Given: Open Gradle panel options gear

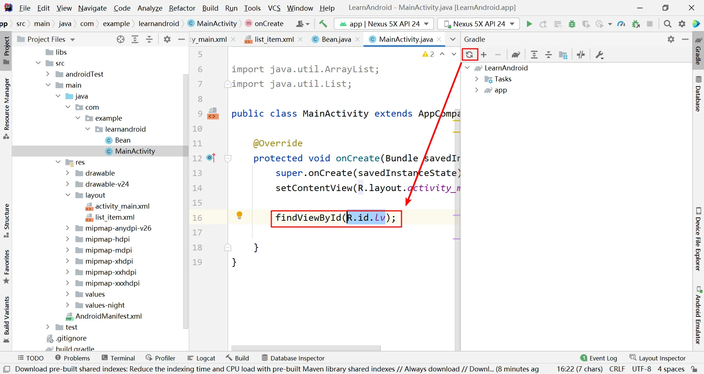Looking at the screenshot, I should 671,39.
